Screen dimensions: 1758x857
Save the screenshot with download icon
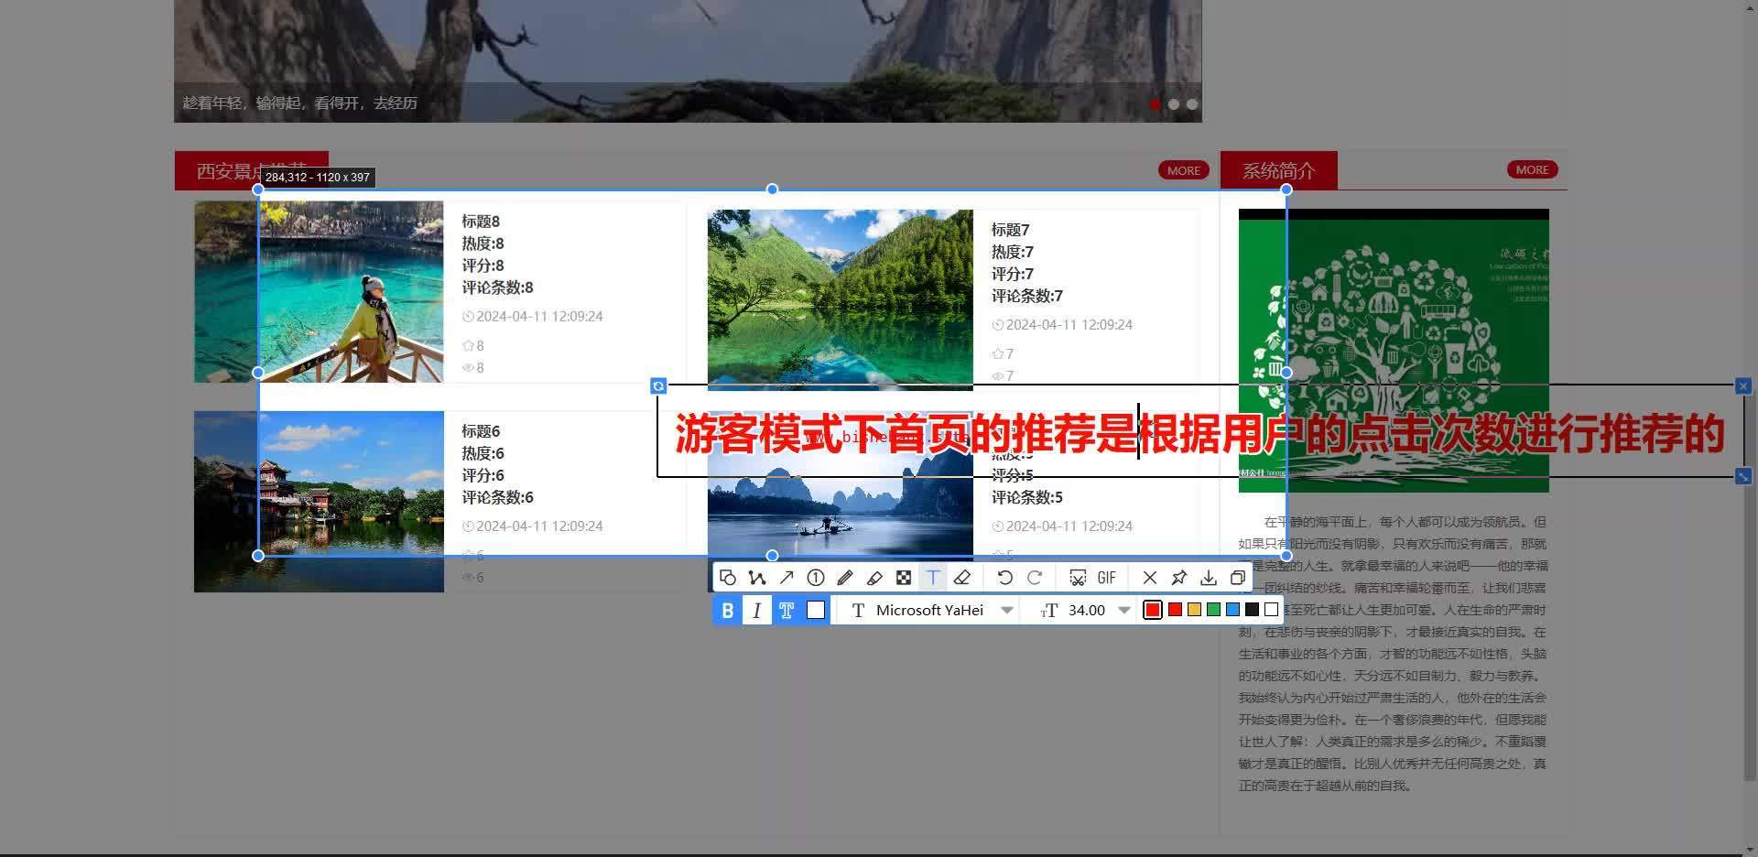pos(1209,578)
